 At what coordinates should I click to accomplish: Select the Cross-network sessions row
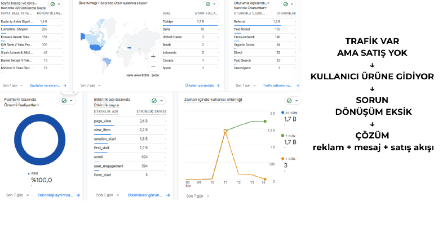265,37
